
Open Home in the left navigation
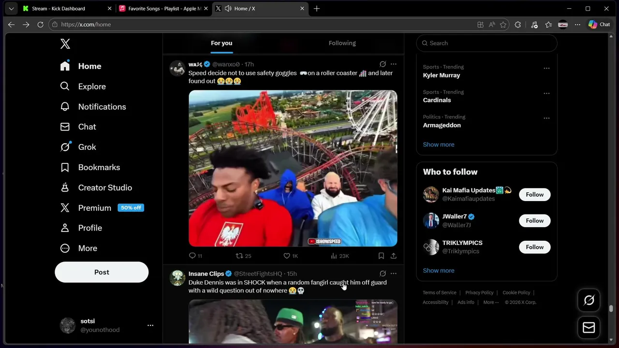81,66
